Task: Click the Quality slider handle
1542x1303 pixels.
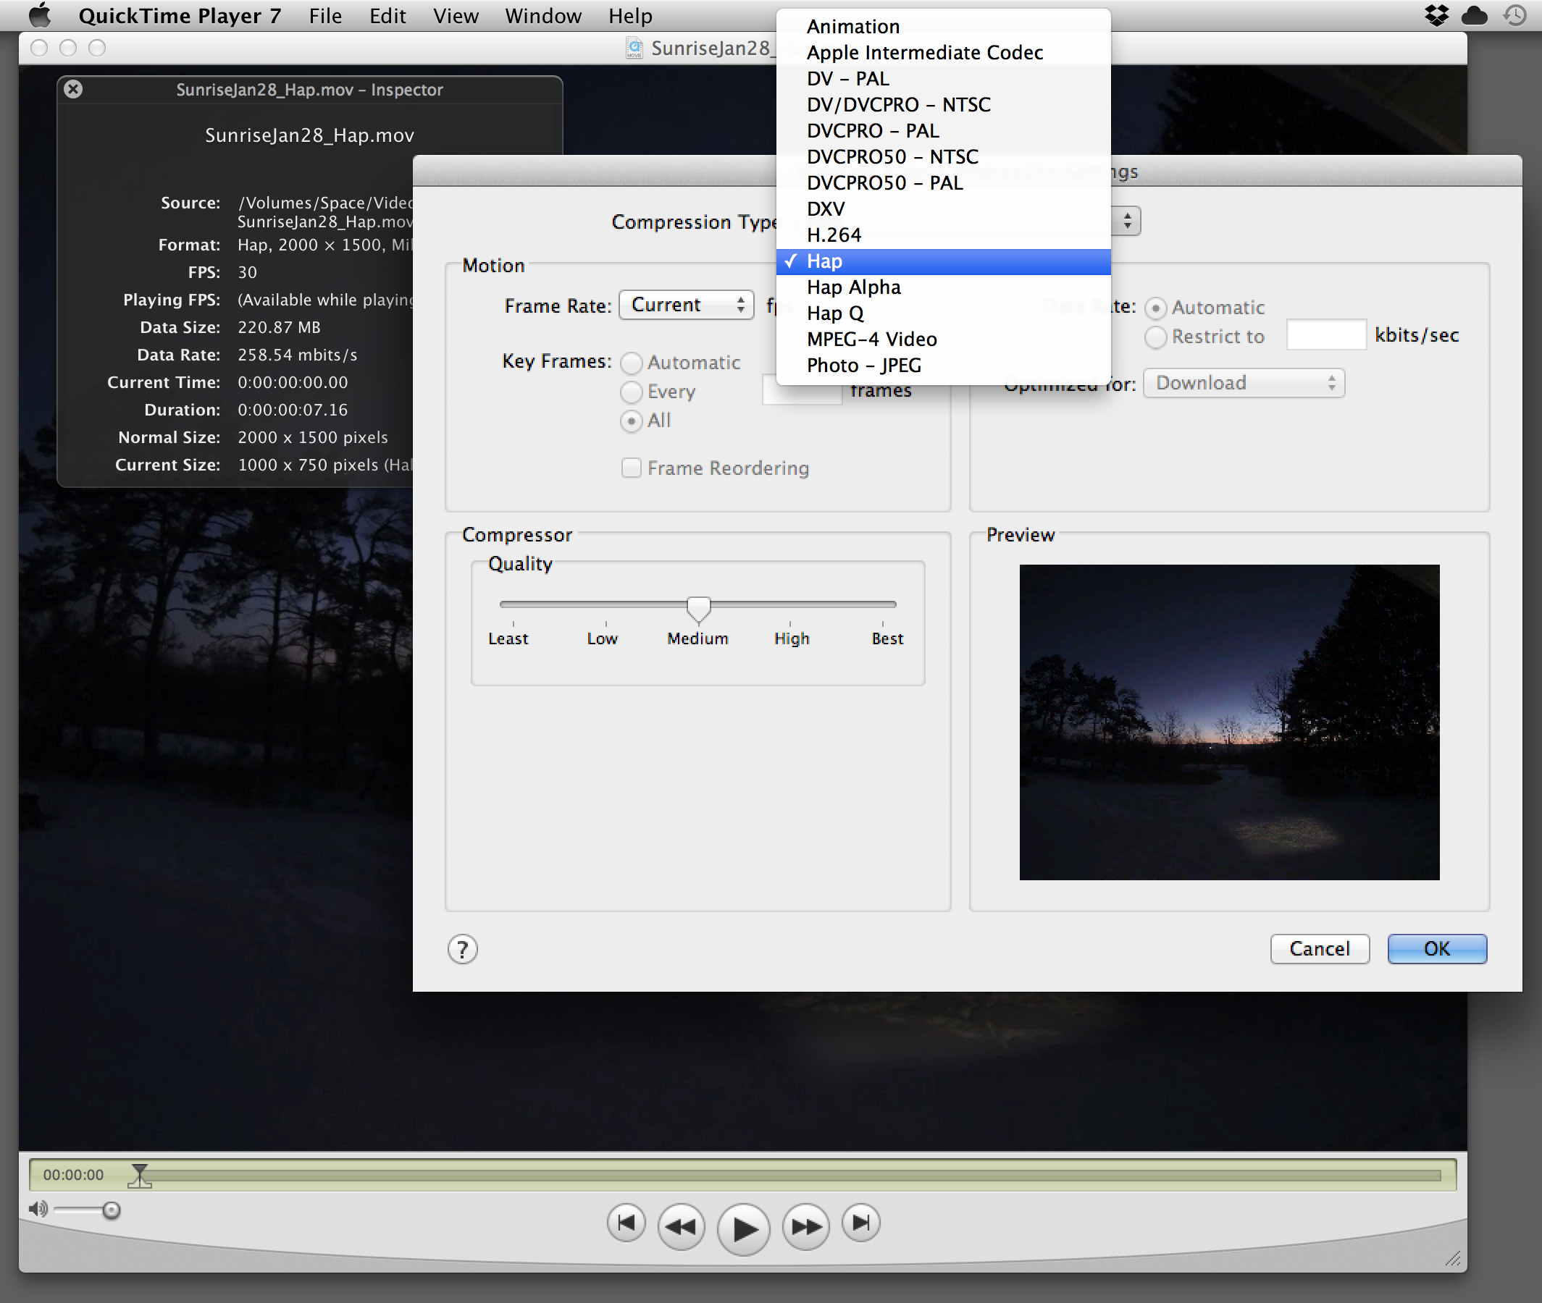Action: [698, 608]
